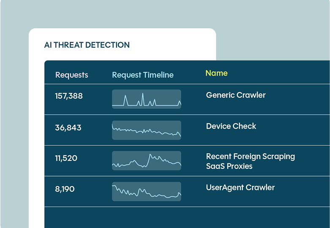Click the 8,190 requests count
This screenshot has width=330, height=228.
(65, 189)
